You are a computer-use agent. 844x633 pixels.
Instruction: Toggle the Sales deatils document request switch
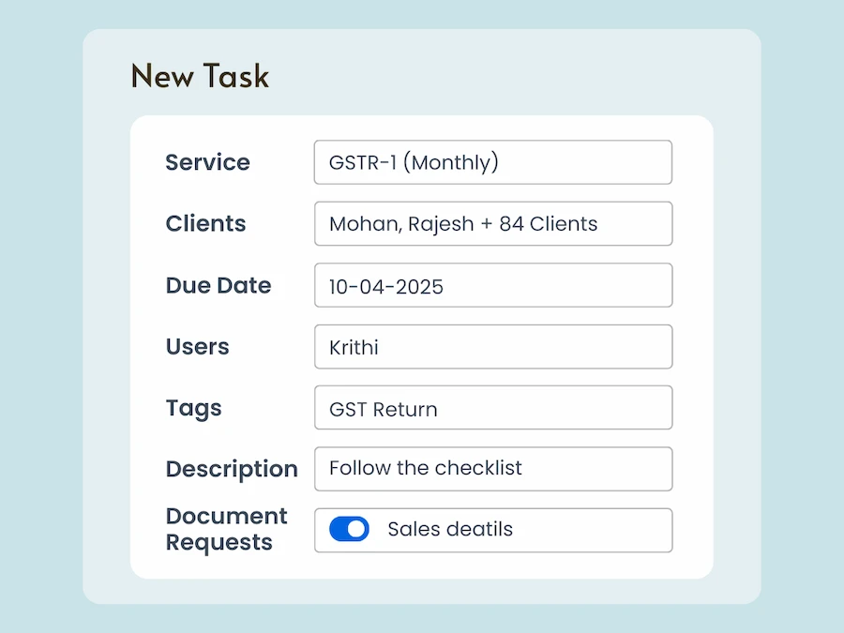click(347, 529)
